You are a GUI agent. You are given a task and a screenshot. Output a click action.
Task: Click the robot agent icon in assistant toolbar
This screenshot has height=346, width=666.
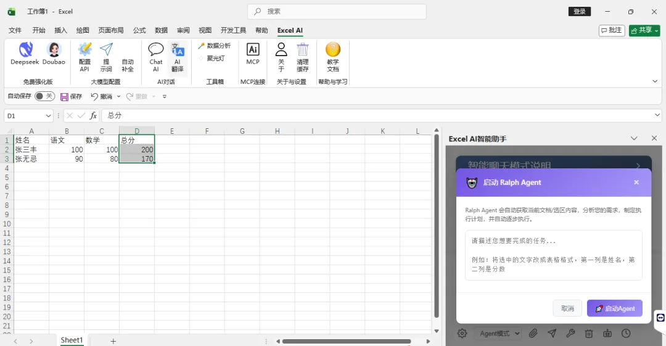point(607,334)
